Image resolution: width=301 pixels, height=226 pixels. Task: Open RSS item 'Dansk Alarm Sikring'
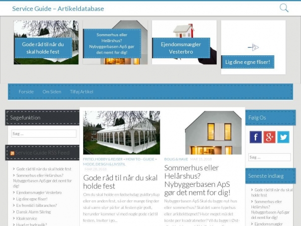tap(34, 212)
